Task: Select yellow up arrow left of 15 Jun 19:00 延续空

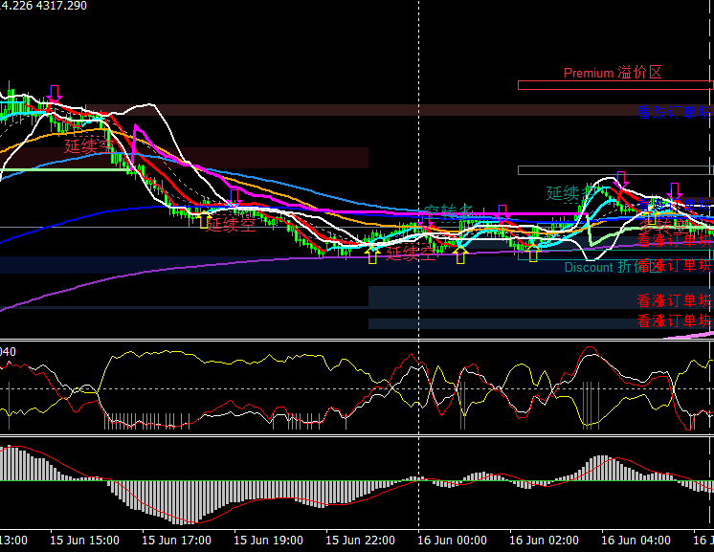Action: pos(204,219)
